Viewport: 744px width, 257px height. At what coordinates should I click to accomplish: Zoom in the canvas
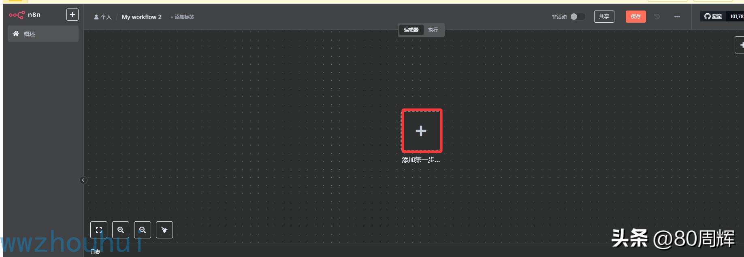(x=121, y=230)
